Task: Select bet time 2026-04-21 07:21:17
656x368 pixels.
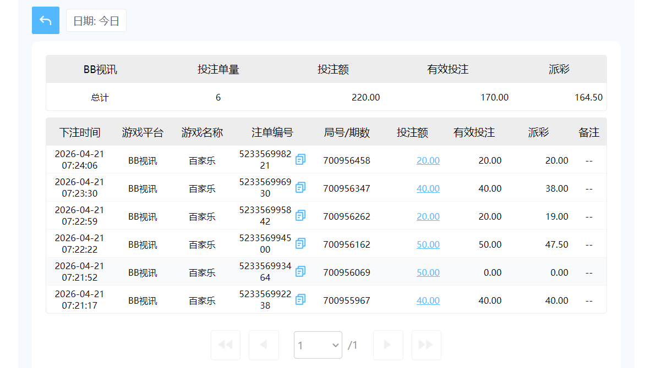Action: tap(79, 299)
